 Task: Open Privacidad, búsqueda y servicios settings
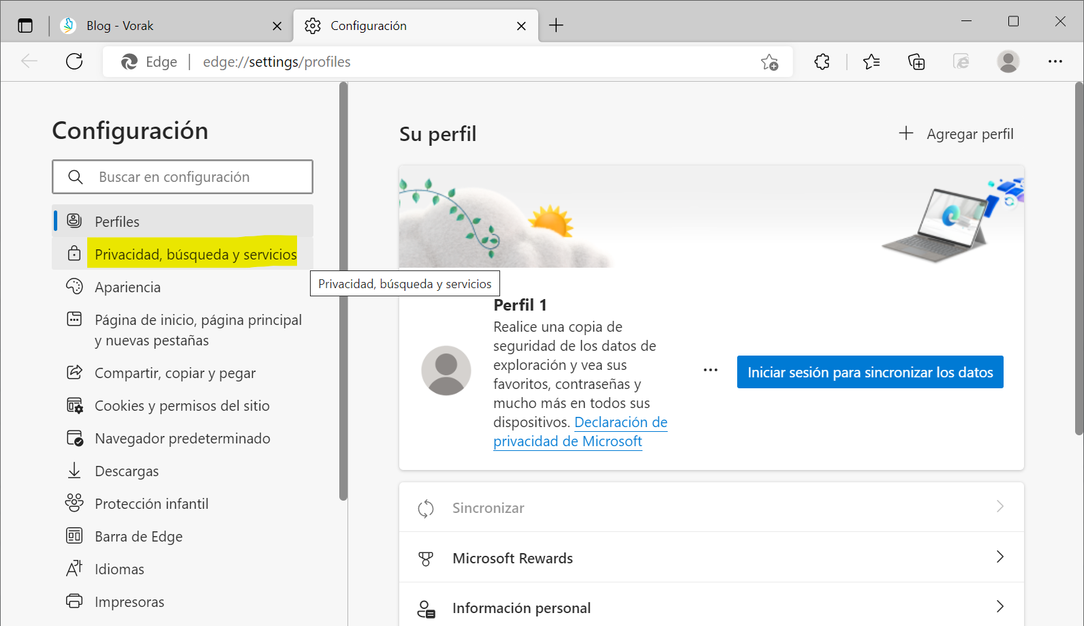point(183,254)
